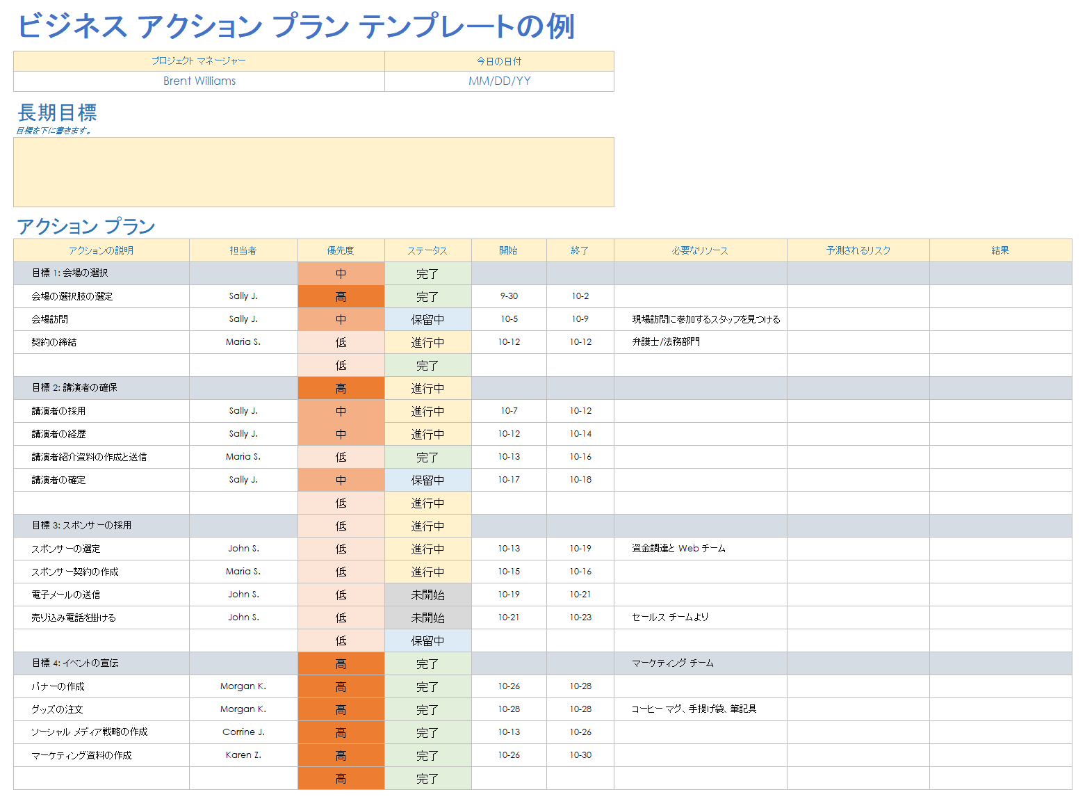Click Morgan K. in the バナーの作成 row
Image resolution: width=1085 pixels, height=799 pixels.
(x=243, y=686)
